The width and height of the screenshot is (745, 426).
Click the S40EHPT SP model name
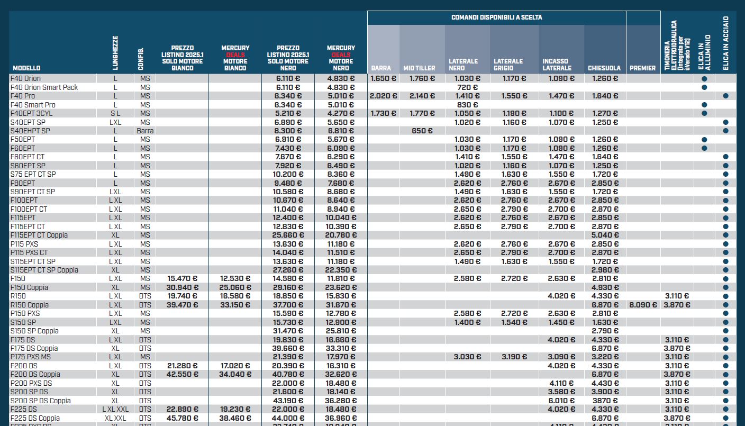click(30, 131)
